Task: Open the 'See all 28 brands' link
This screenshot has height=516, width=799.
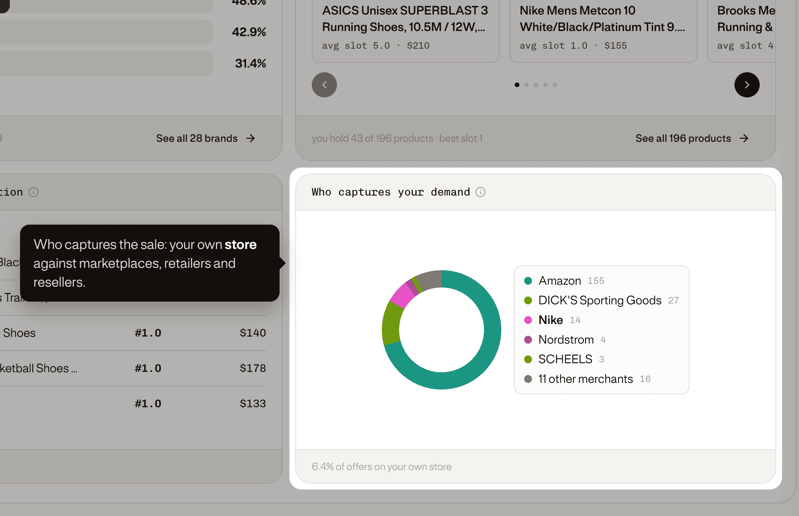Action: point(206,138)
